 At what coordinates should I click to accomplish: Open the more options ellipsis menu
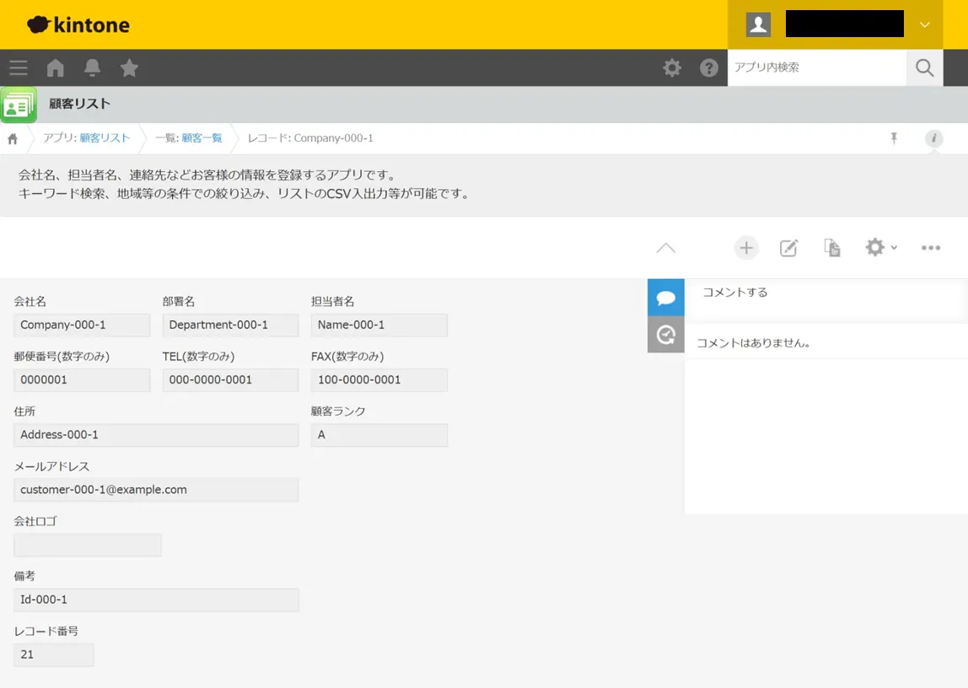tap(930, 248)
